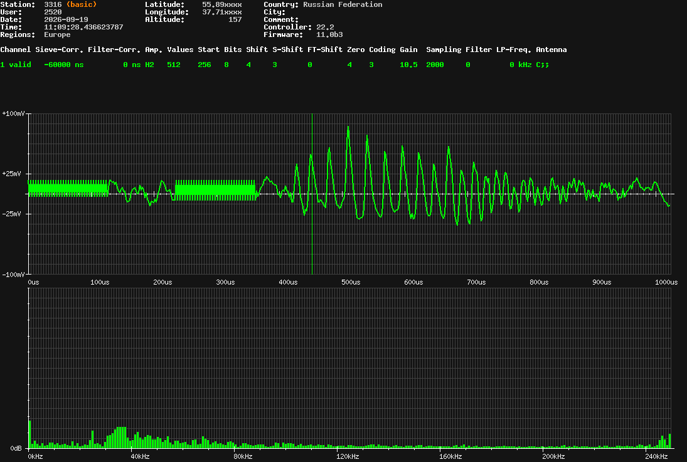Screen dimensions: 687x462
Task: Click the Channel column header
Action: [x=15, y=50]
